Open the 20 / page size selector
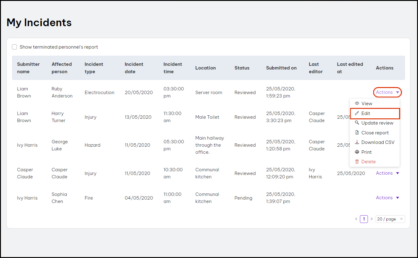The width and height of the screenshot is (418, 258). 390,219
